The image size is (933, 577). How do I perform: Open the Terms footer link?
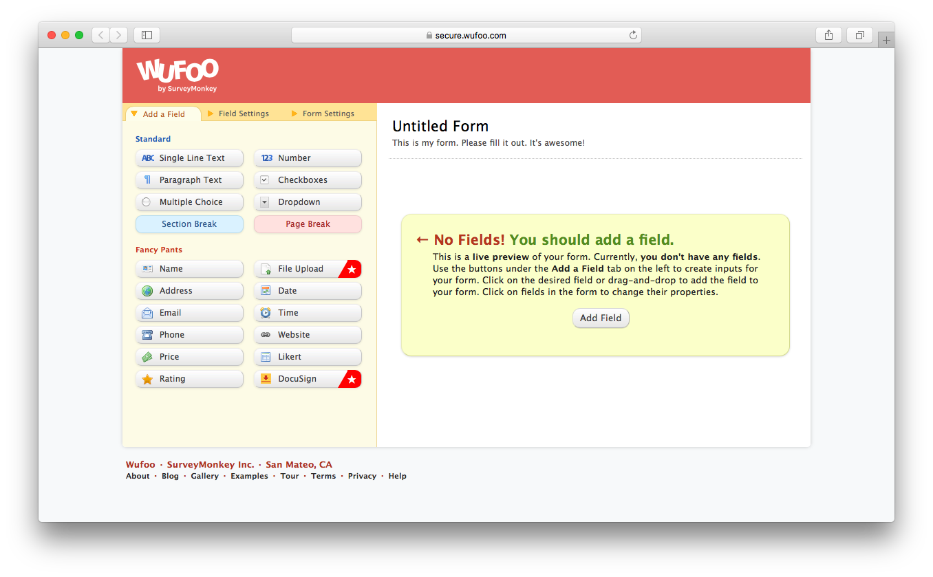[x=323, y=476]
